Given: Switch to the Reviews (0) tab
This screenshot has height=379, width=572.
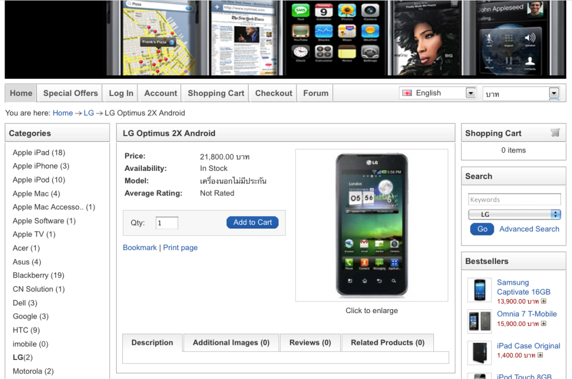Looking at the screenshot, I should point(310,343).
